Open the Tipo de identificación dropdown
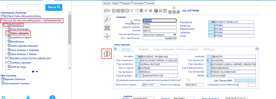Image resolution: width=276 pixels, height=99 pixels. click(x=175, y=35)
